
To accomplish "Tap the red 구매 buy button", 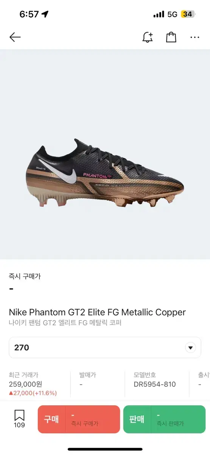I will point(79,419).
